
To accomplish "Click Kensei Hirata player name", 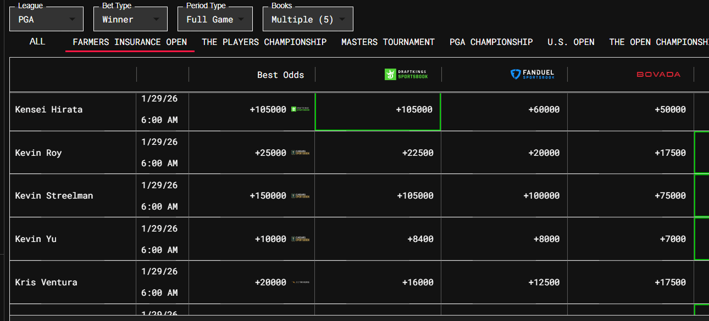I will tap(49, 109).
